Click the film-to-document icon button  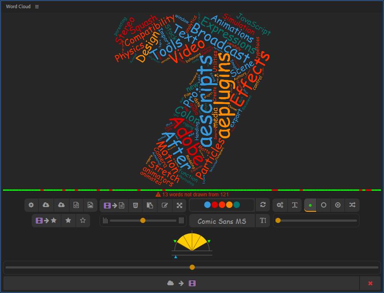coord(114,205)
